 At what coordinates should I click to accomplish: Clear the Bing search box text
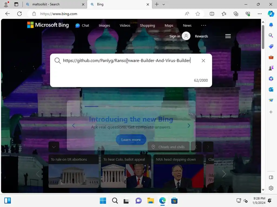203,61
